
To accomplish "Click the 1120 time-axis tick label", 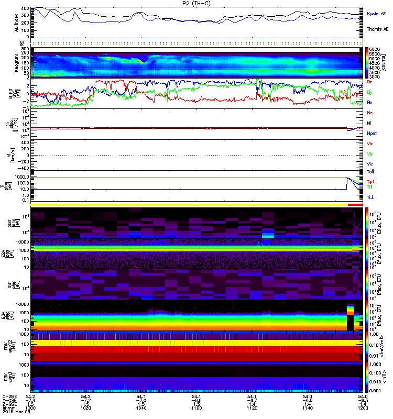I will [252, 408].
